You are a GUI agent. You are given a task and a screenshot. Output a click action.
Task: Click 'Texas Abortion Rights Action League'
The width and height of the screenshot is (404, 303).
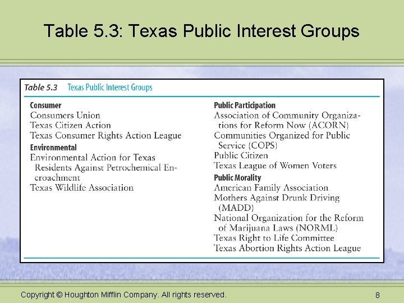pyautogui.click(x=287, y=248)
